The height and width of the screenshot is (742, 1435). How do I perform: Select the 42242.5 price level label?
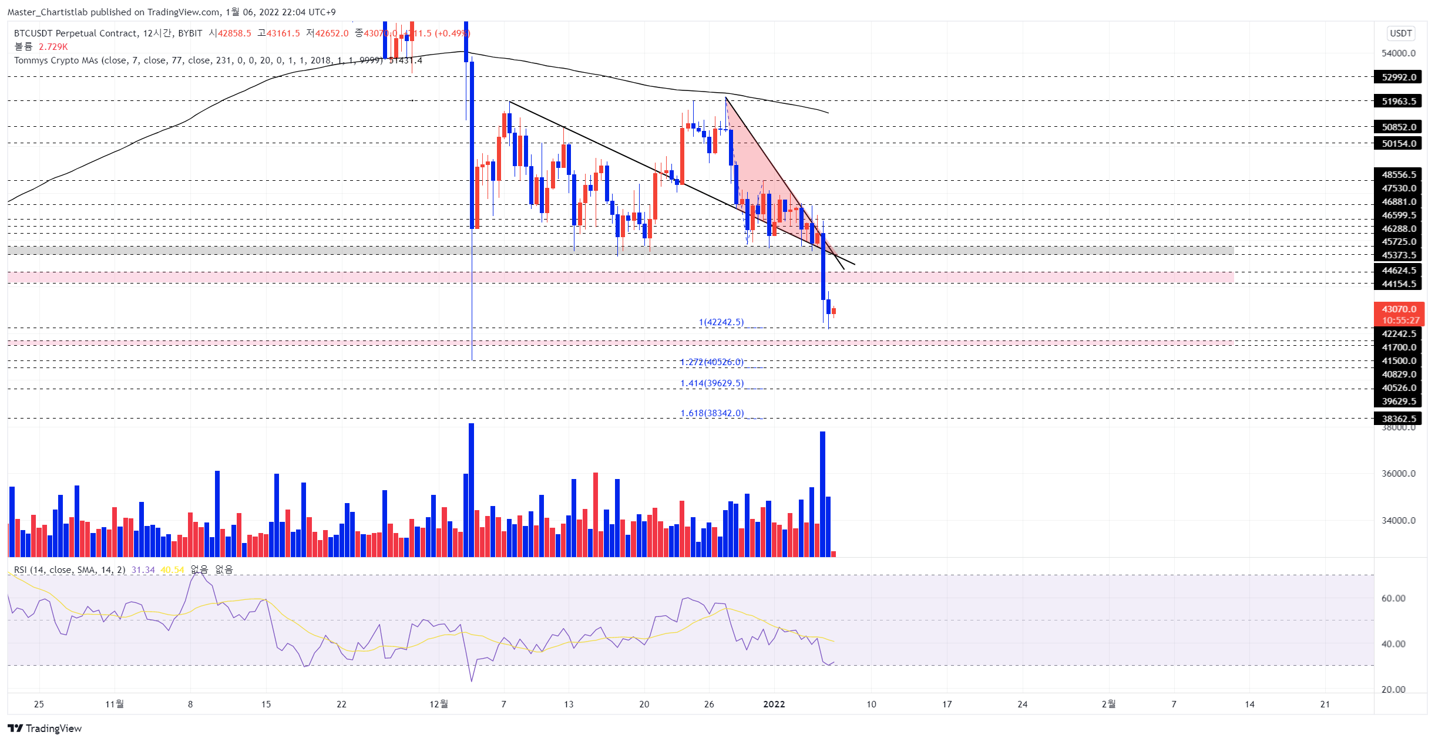(1398, 333)
